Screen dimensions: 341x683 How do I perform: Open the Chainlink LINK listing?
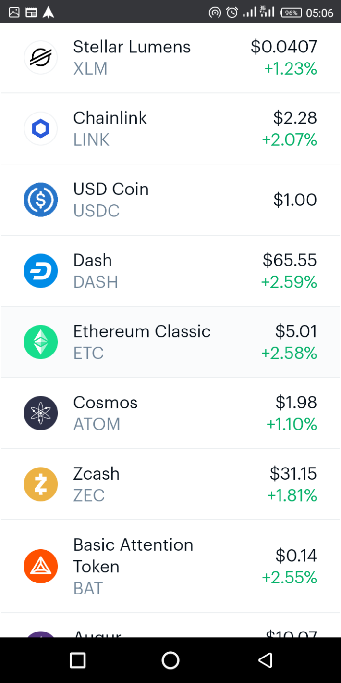pos(170,128)
